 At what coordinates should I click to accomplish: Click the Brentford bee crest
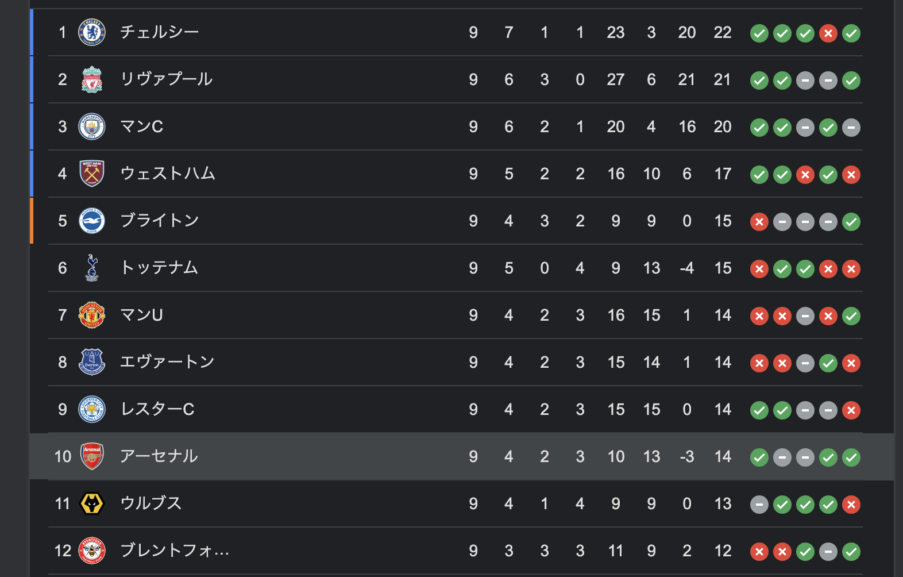click(x=92, y=551)
